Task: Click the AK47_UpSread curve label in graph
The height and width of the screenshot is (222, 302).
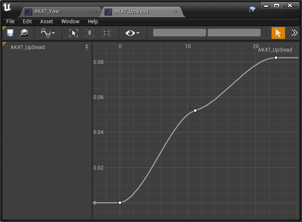Action: 275,50
